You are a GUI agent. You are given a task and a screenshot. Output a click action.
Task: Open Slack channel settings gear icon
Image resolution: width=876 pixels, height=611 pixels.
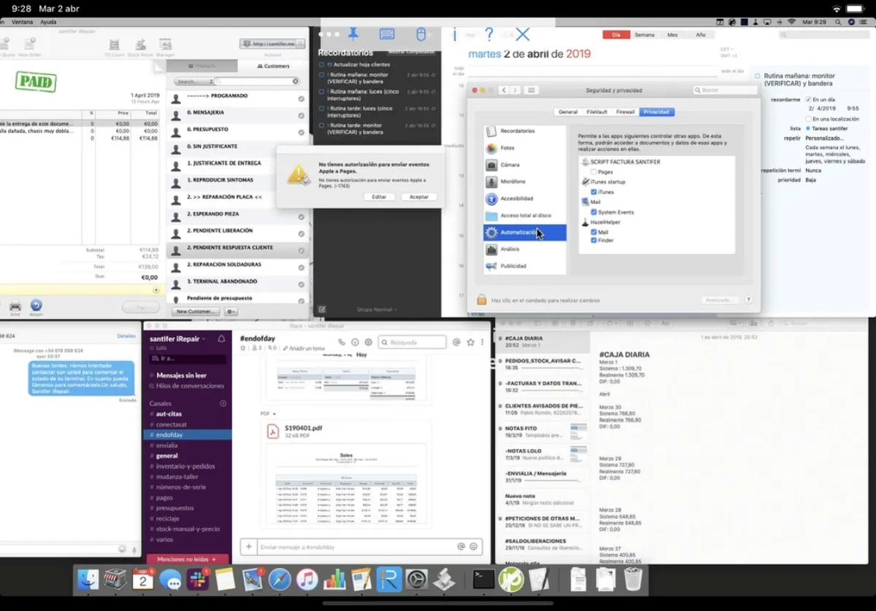[368, 340]
